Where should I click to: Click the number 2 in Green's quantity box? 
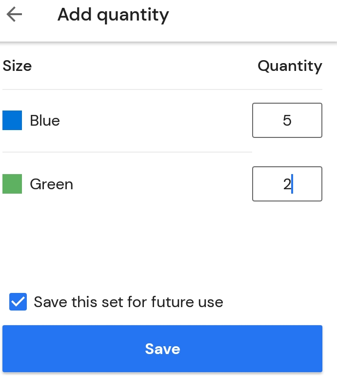(x=287, y=184)
